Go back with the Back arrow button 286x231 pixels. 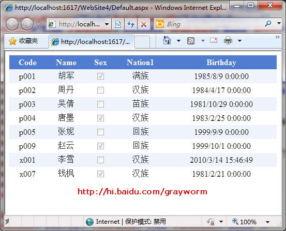[x=12, y=24]
